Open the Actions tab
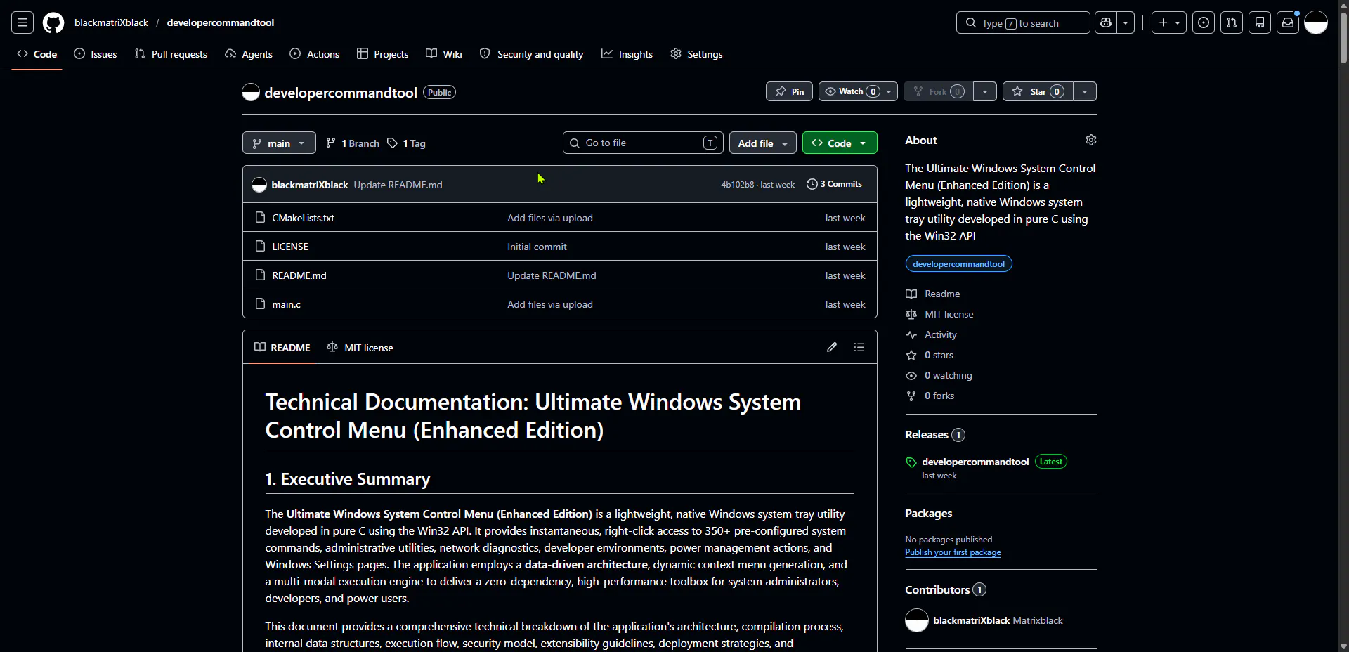This screenshot has height=652, width=1349. coord(315,54)
